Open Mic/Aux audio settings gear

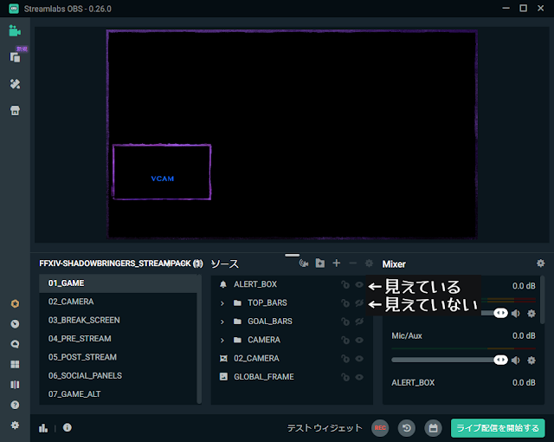[x=531, y=361]
